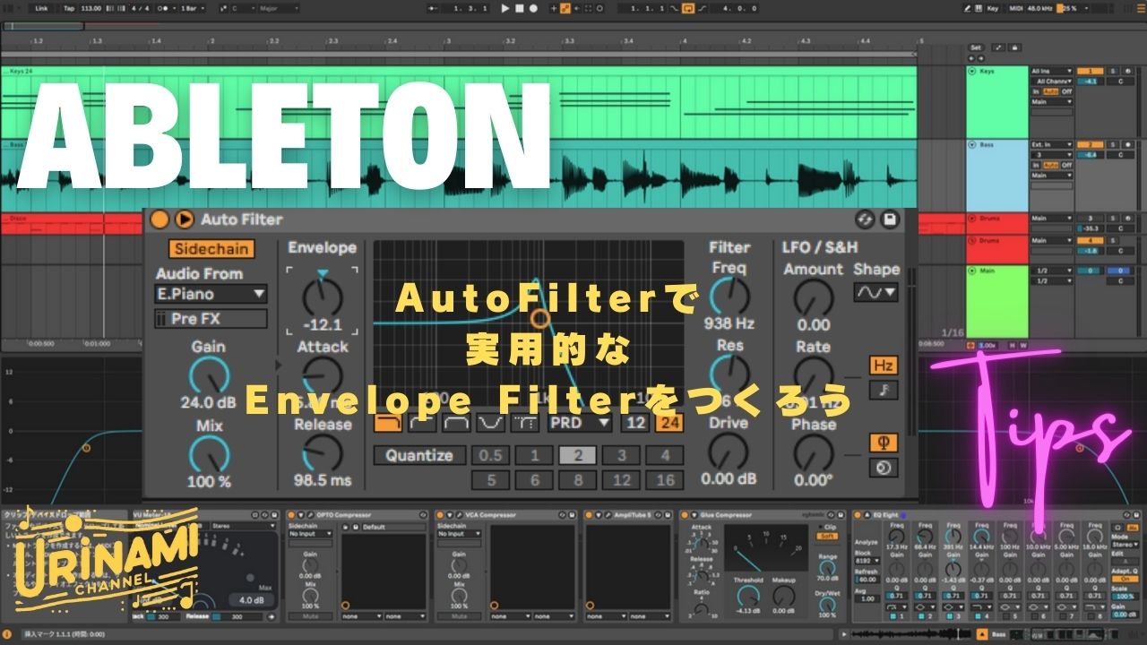Click the Quantize button

419,455
